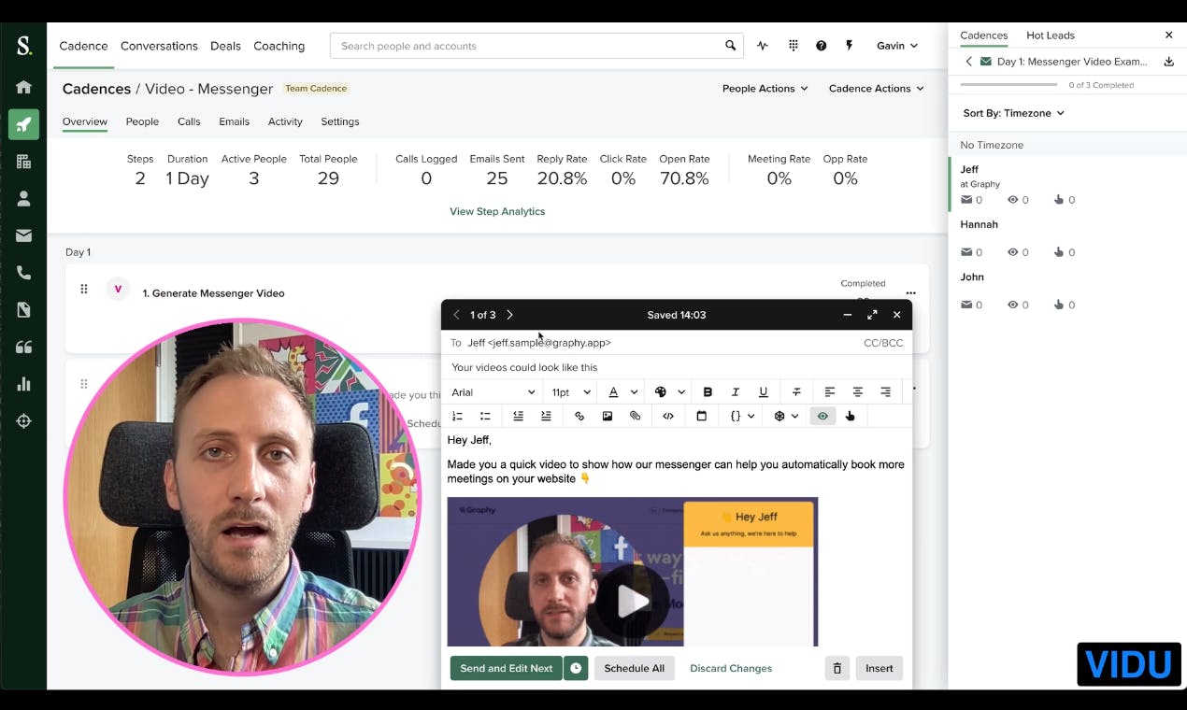Image resolution: width=1187 pixels, height=710 pixels.
Task: Click the Schedule All button
Action: pos(634,668)
